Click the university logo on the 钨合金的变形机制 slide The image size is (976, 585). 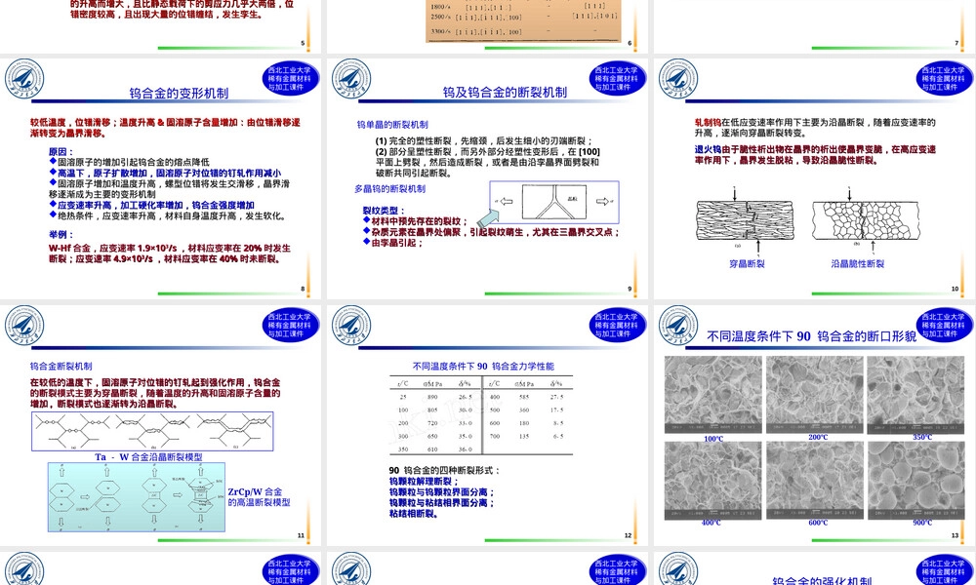coord(25,79)
